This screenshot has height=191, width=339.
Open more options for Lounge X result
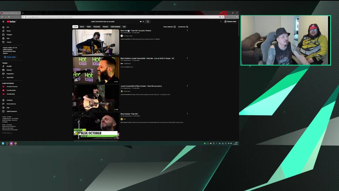click(x=187, y=114)
